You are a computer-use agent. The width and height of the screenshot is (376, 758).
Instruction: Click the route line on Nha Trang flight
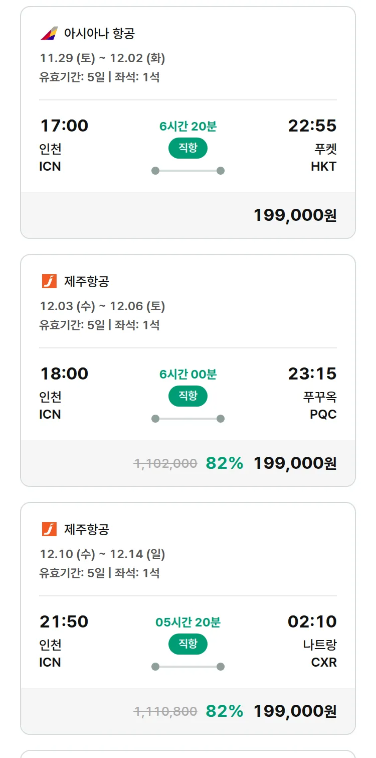point(187,667)
